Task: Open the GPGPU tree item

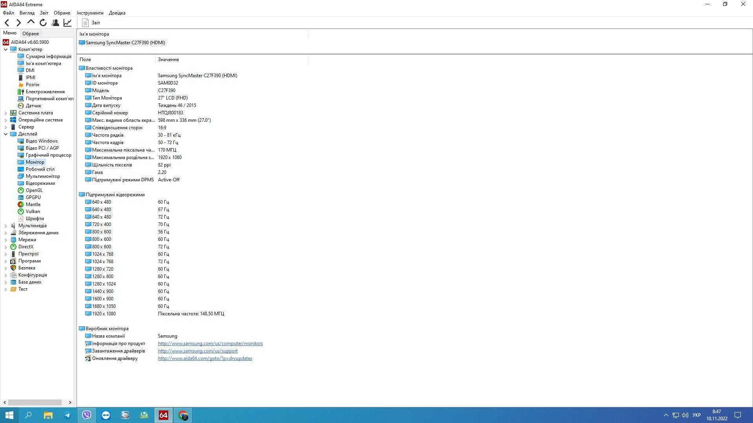Action: click(x=33, y=197)
